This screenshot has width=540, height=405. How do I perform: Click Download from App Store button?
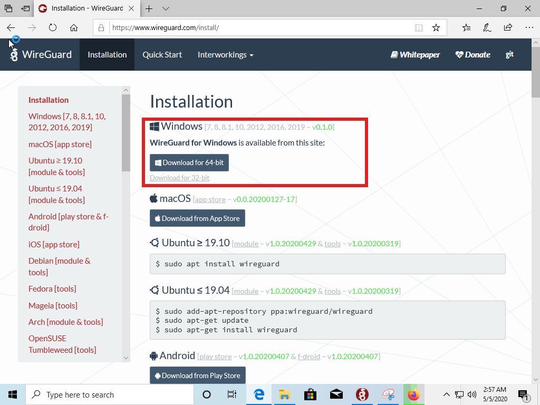click(x=197, y=218)
